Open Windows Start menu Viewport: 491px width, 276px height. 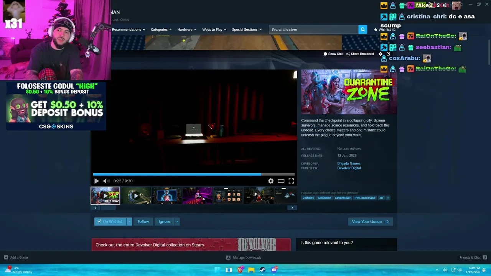coord(217,270)
